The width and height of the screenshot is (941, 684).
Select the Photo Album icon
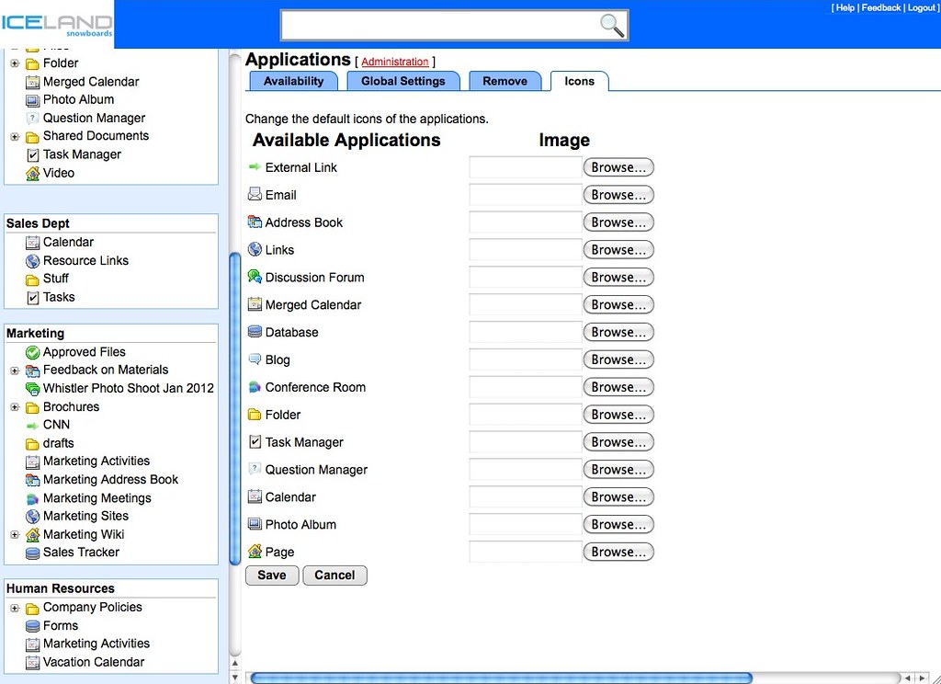pos(253,525)
